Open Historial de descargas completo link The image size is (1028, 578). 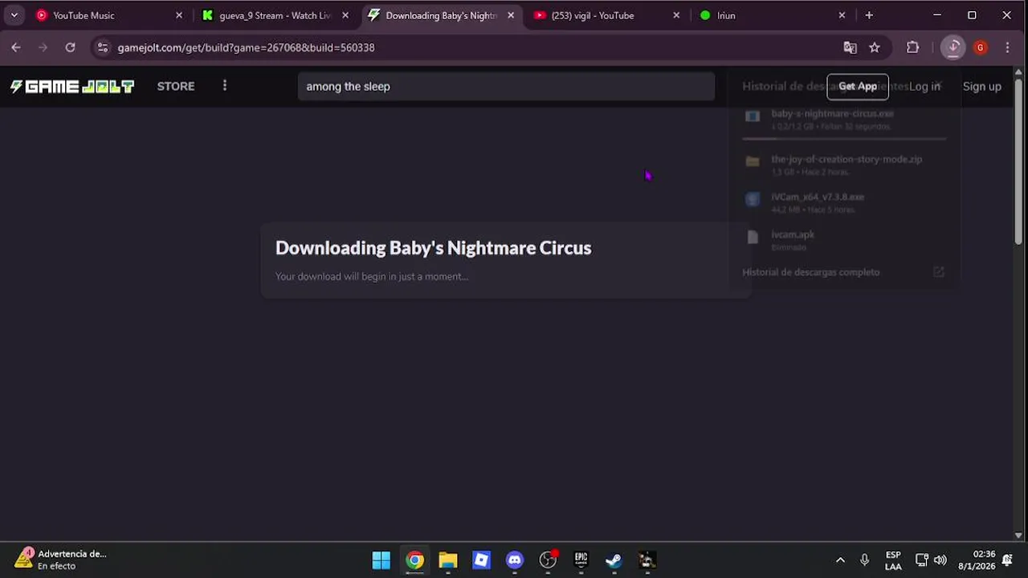811,272
